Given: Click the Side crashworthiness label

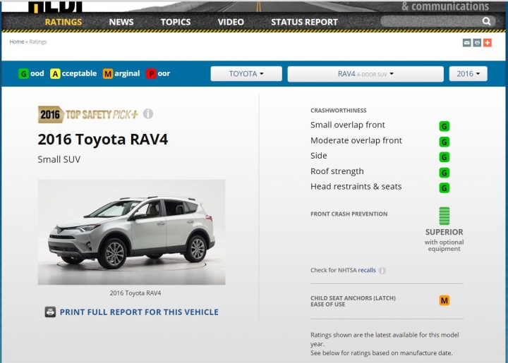Looking at the screenshot, I should 319,156.
